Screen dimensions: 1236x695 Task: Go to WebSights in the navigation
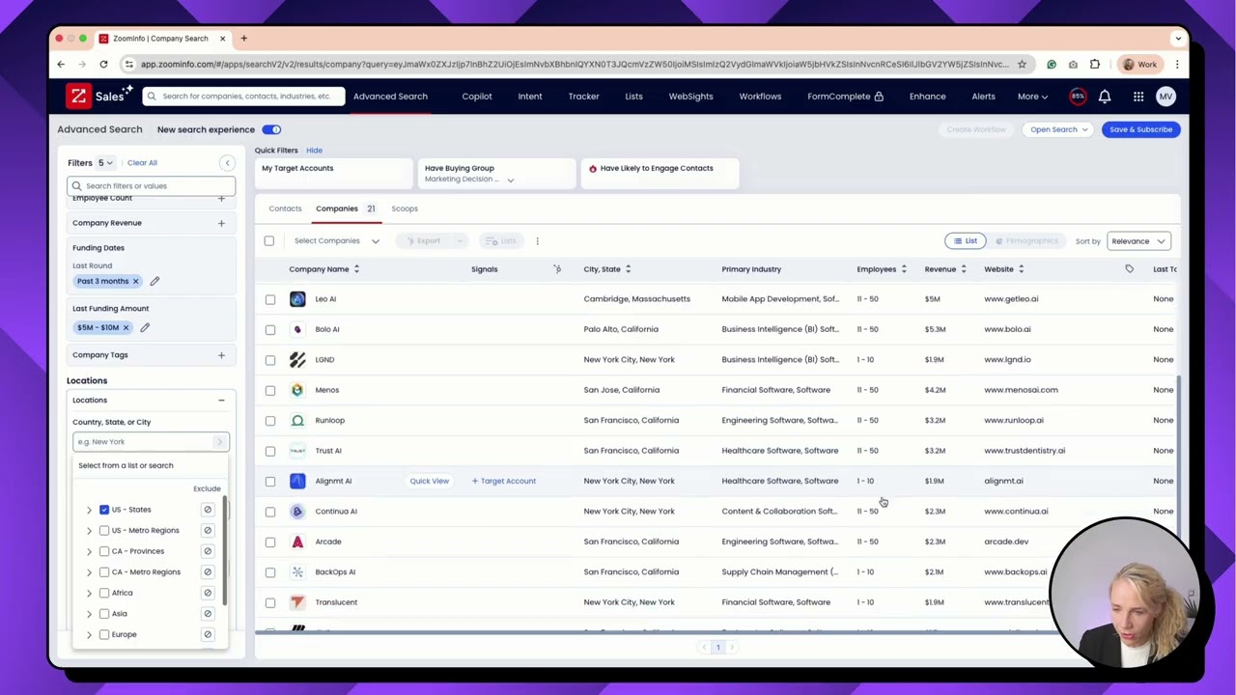point(690,97)
